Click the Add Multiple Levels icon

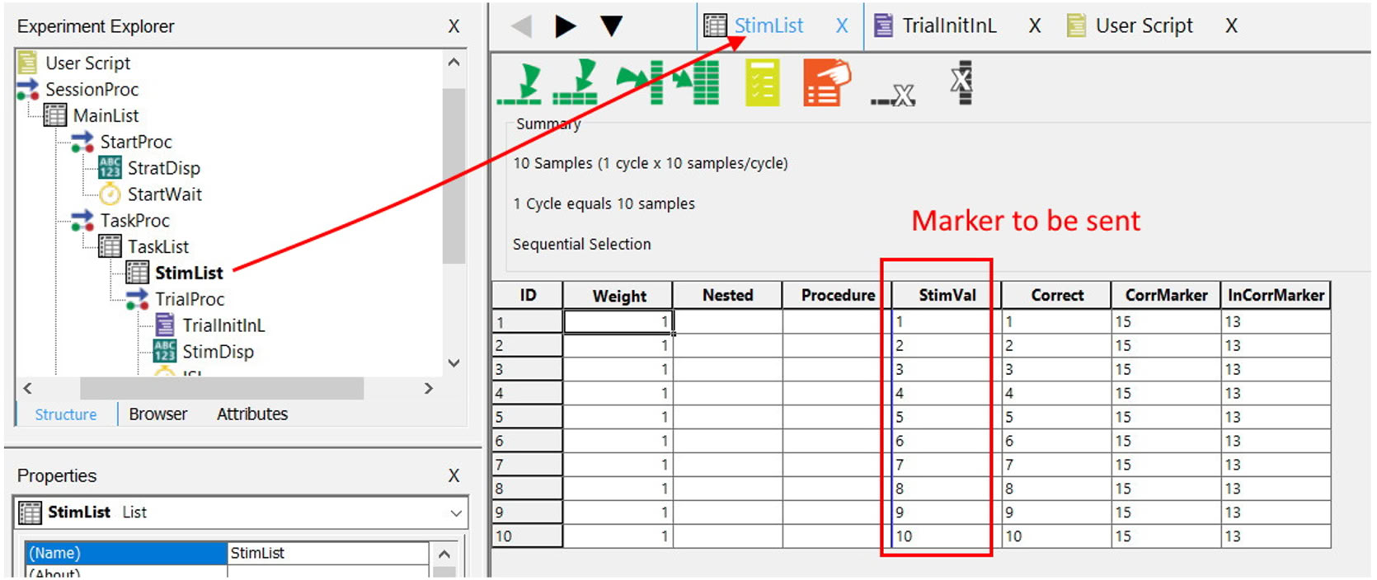pos(576,84)
